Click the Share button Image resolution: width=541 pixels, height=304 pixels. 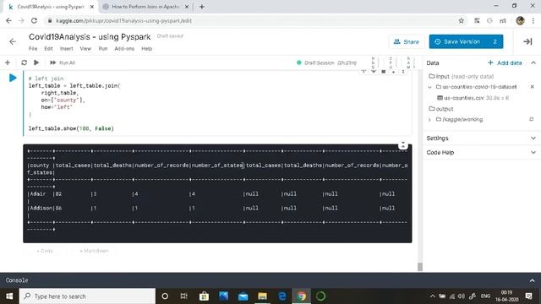point(407,41)
